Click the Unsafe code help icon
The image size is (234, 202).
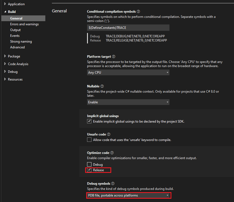point(108,134)
